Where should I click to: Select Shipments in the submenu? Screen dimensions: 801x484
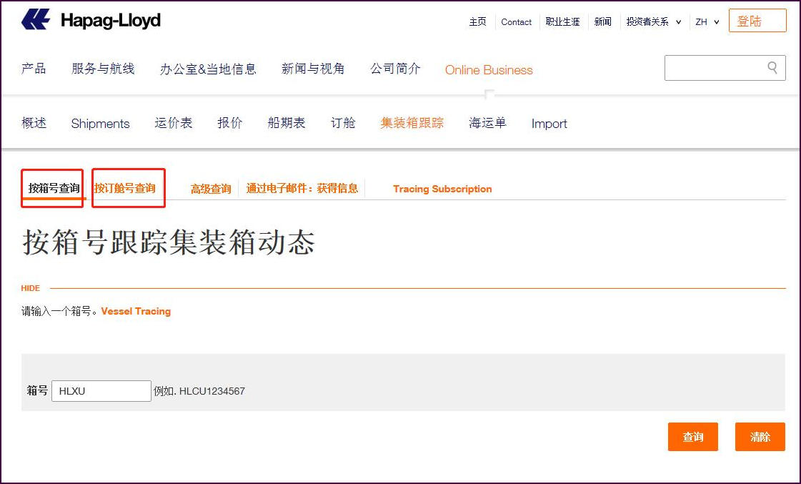tap(100, 124)
